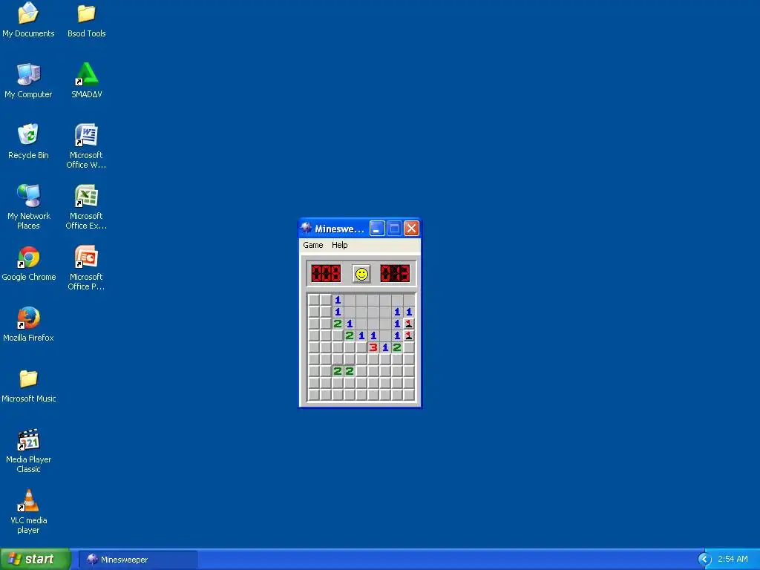Select the Google Chrome shortcut
This screenshot has width=760, height=570.
pos(28,263)
